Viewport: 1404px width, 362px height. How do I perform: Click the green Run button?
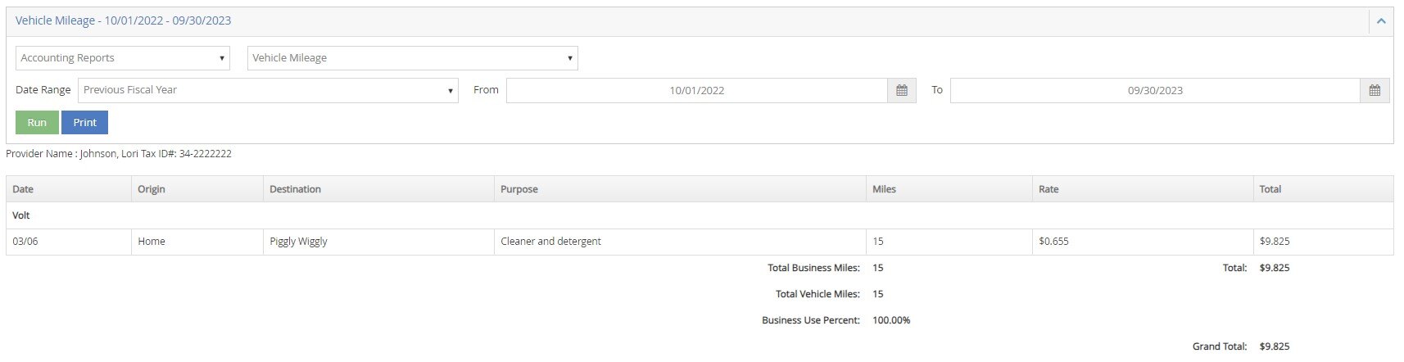[x=37, y=122]
